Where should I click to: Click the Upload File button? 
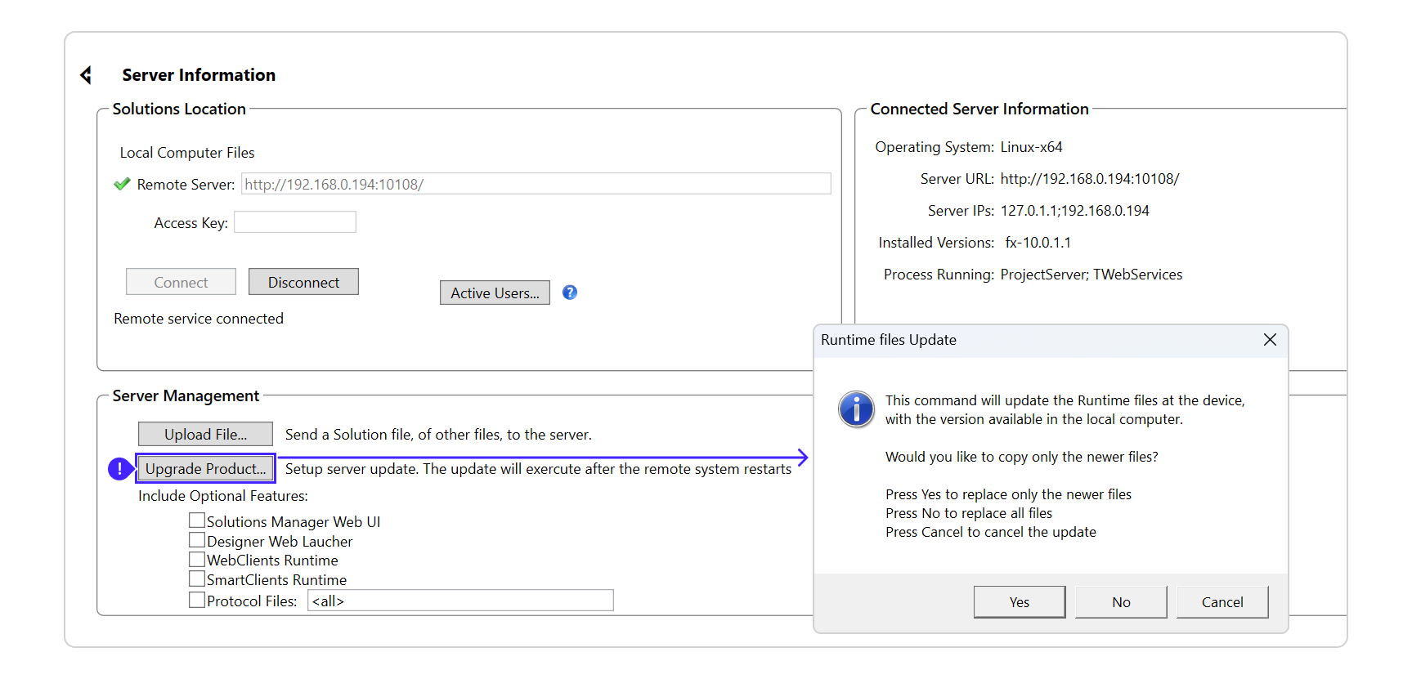[x=205, y=434]
